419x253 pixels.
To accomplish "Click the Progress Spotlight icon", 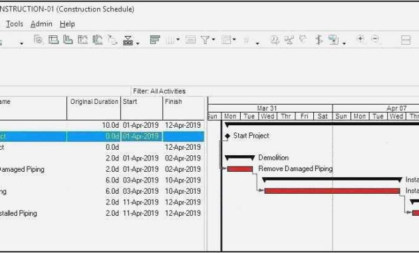I will tap(303, 39).
